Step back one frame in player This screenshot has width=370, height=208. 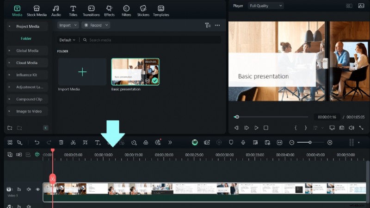click(x=236, y=128)
